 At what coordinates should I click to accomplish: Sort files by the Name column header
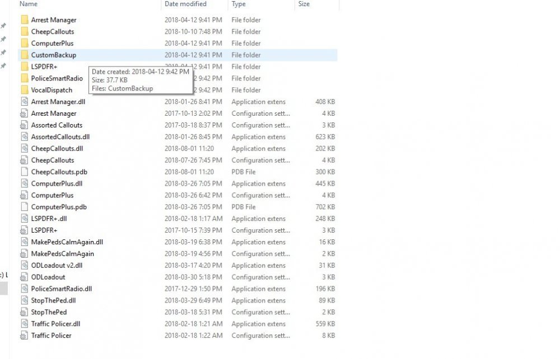point(29,4)
